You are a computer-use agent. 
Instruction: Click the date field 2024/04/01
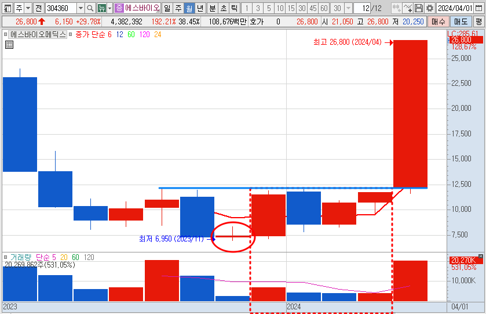(x=455, y=8)
